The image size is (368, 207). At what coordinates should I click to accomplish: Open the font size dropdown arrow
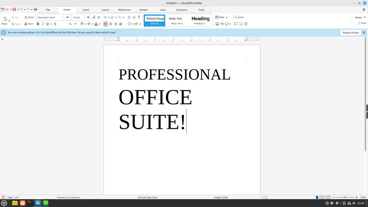pos(88,17)
